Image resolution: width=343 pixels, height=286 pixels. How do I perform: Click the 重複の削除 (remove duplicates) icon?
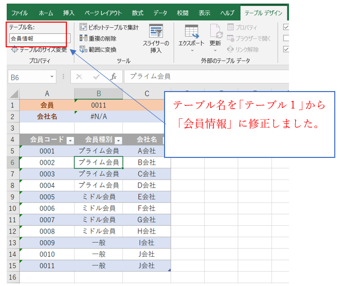coord(83,38)
